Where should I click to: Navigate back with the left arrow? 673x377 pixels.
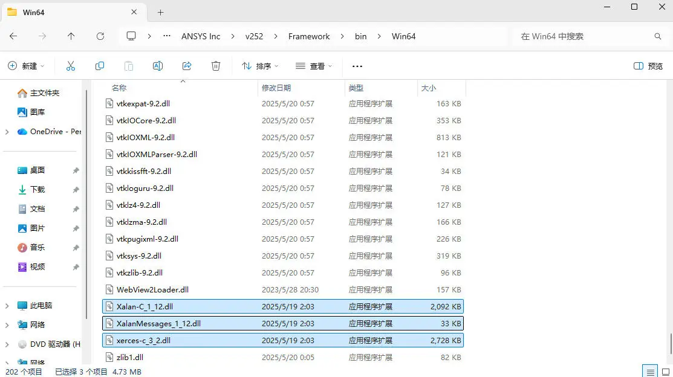pos(13,36)
